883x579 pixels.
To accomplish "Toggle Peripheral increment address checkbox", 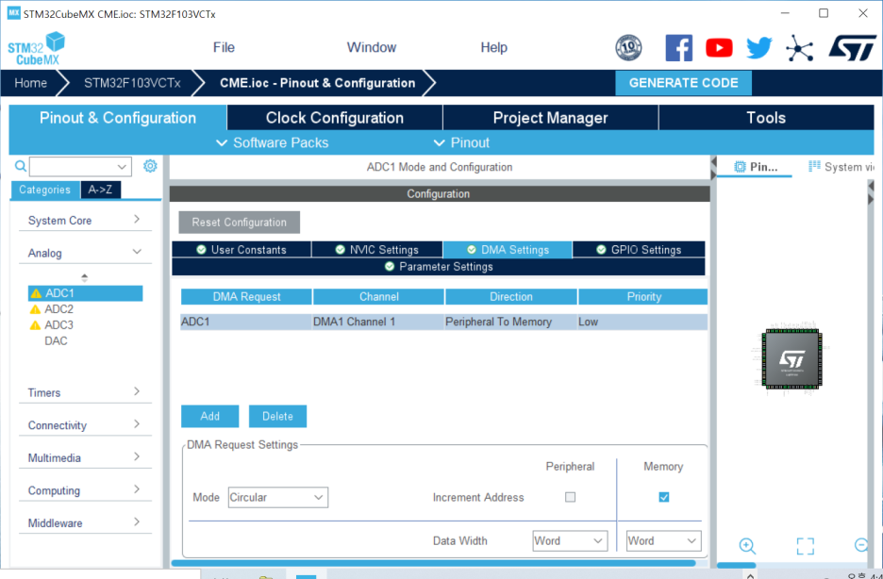I will (x=571, y=497).
